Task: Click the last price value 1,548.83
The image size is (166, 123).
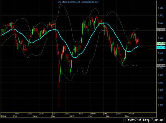Action: point(161,43)
